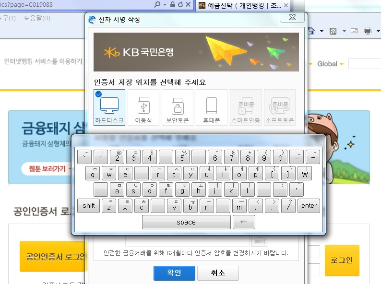Click the browser Home icon

(311, 31)
